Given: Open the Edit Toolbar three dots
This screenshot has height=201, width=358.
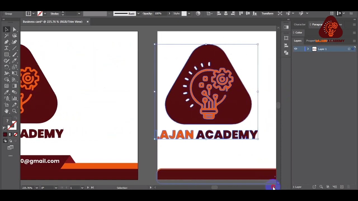Looking at the screenshot, I should point(10,156).
